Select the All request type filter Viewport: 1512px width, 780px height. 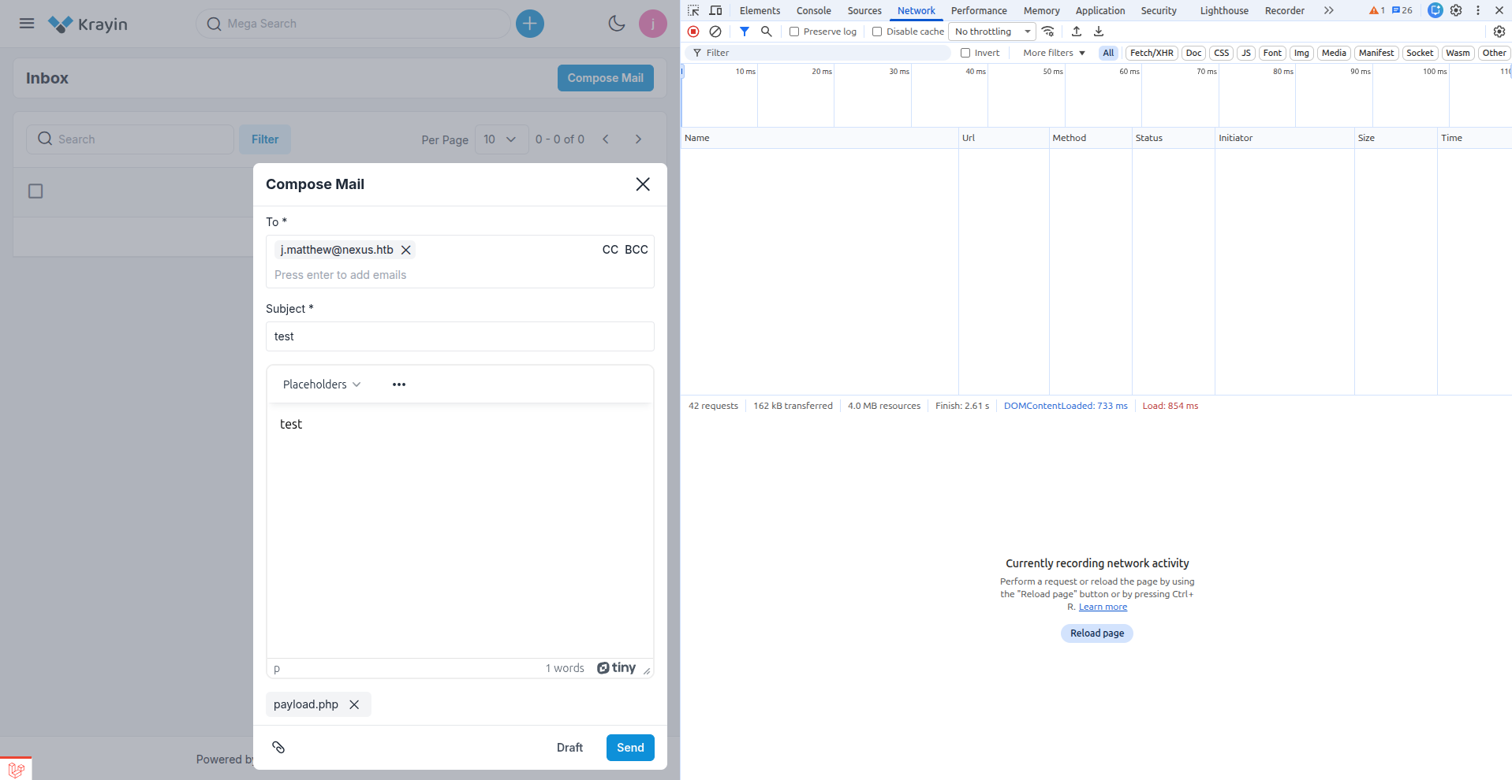point(1108,53)
